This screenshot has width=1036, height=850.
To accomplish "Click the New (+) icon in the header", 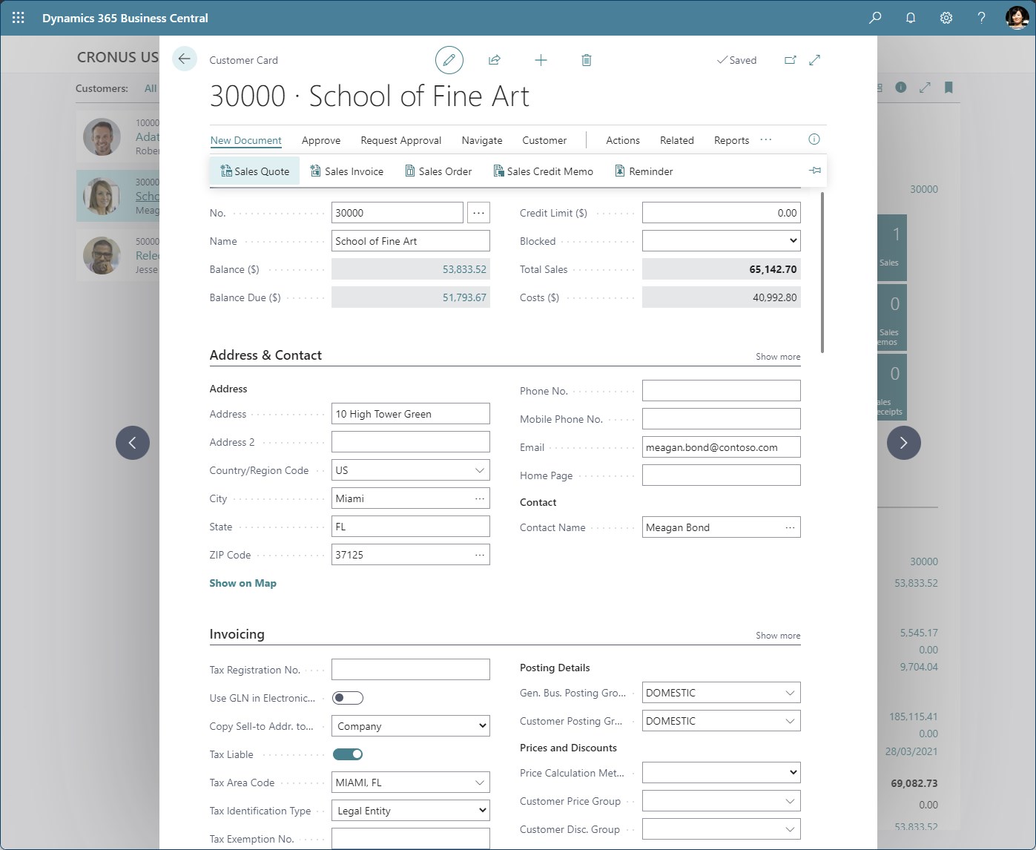I will pyautogui.click(x=541, y=60).
